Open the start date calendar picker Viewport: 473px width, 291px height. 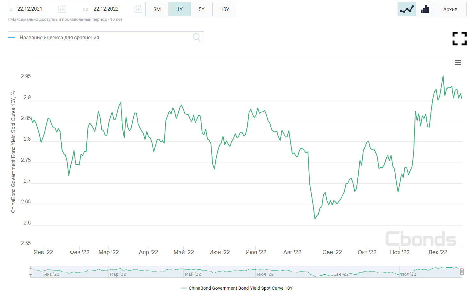62,9
